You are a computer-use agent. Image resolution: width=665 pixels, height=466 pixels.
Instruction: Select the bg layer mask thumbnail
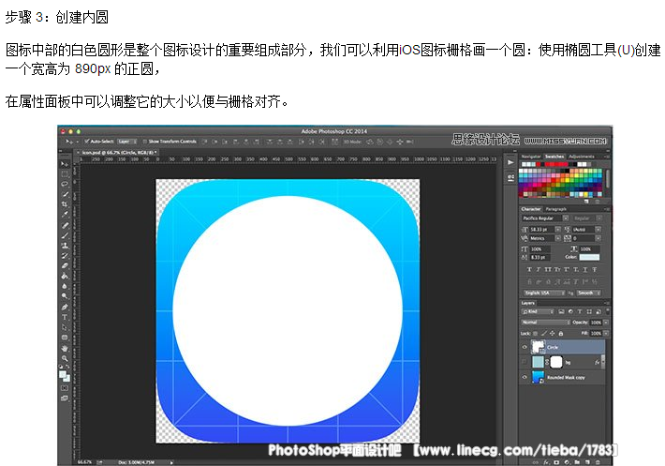(554, 361)
